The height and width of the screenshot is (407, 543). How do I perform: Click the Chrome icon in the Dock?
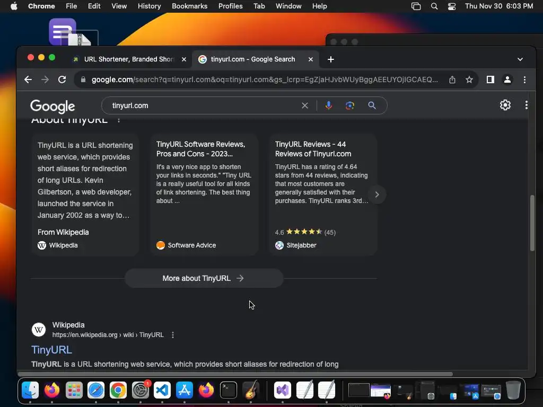pos(118,390)
